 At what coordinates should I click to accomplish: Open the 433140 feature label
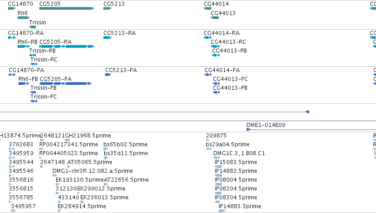point(68,198)
